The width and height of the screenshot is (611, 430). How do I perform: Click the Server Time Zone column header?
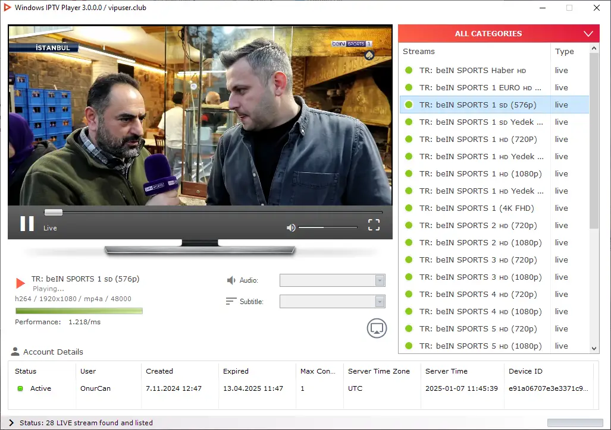379,371
